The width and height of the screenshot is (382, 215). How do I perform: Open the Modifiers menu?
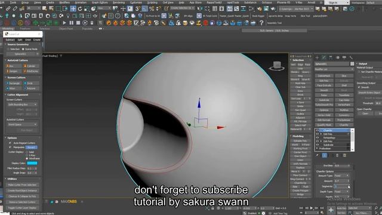(64, 2)
